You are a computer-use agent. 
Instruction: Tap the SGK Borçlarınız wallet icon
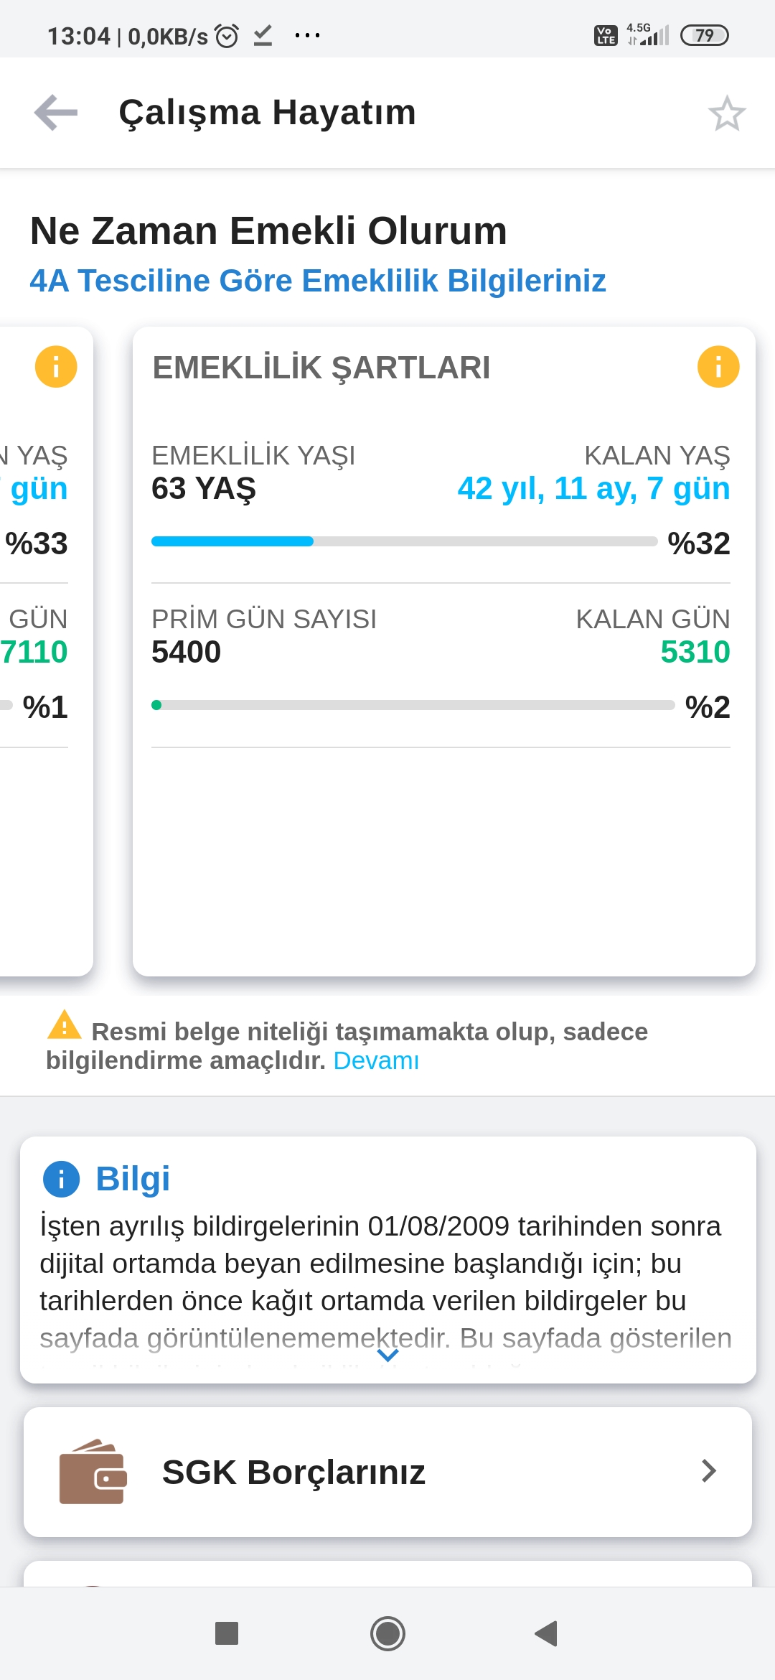coord(93,1472)
